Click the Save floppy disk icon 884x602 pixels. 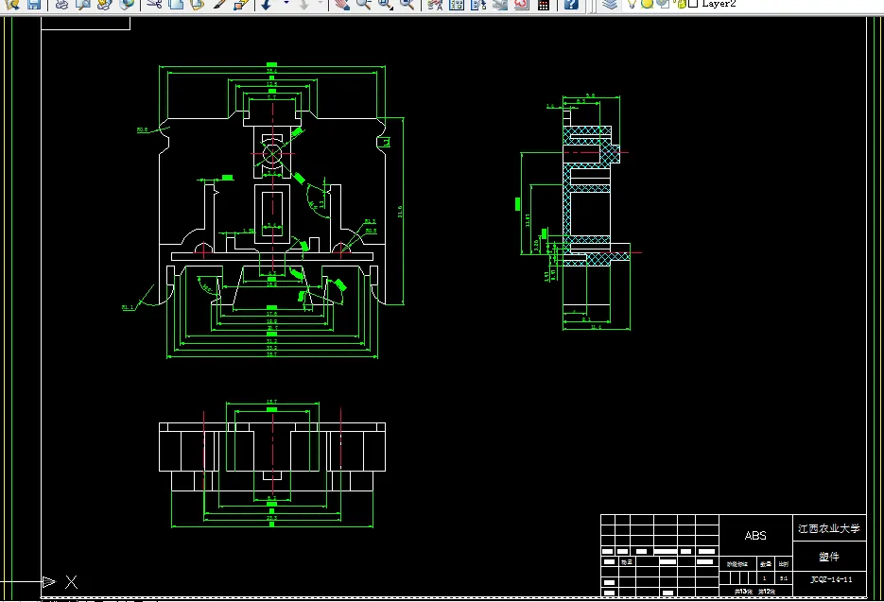tap(34, 4)
